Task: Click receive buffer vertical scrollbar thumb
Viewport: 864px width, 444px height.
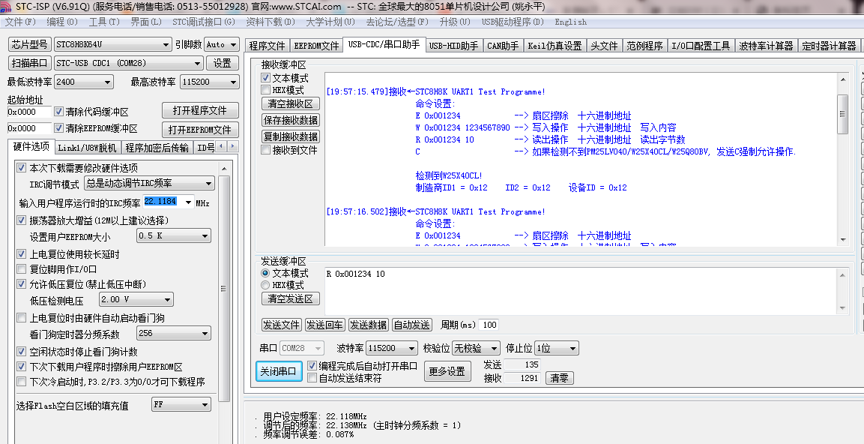Action: [x=842, y=114]
